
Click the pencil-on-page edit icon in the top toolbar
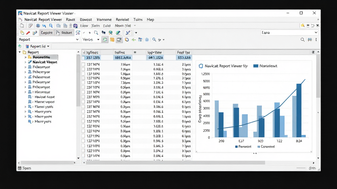coord(31,26)
